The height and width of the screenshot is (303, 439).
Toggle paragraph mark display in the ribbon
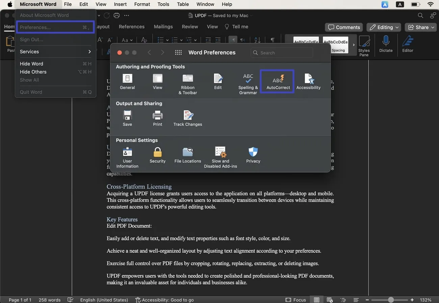273,40
